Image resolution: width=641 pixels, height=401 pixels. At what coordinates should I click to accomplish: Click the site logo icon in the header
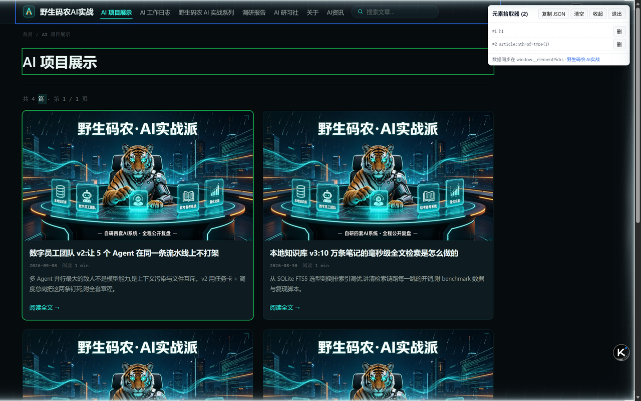[29, 12]
